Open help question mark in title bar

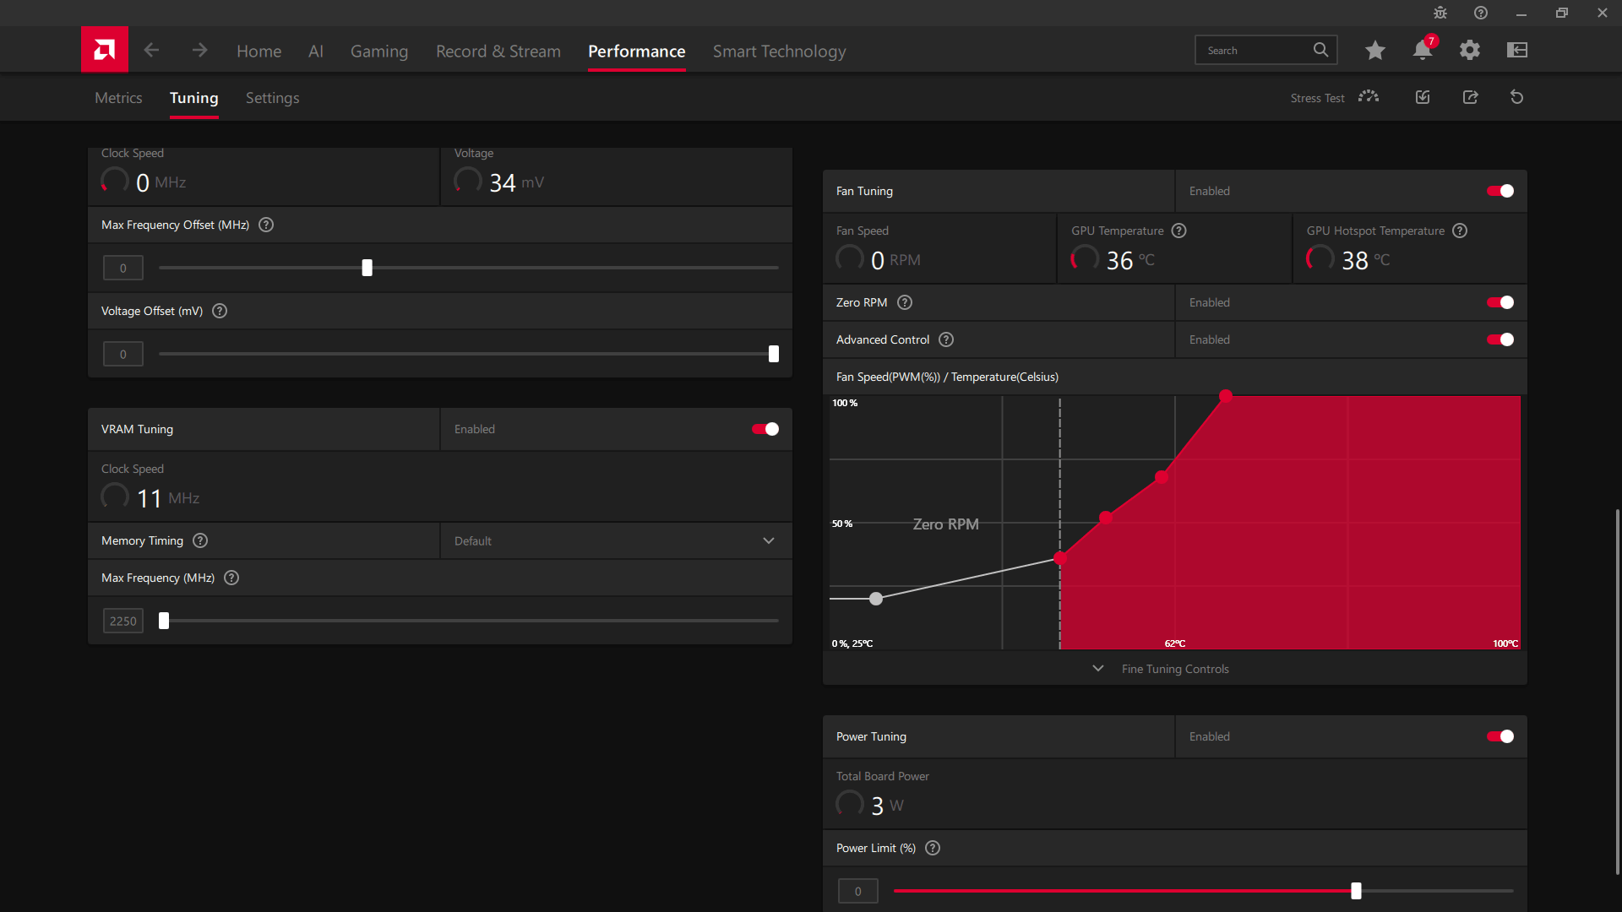1481,13
